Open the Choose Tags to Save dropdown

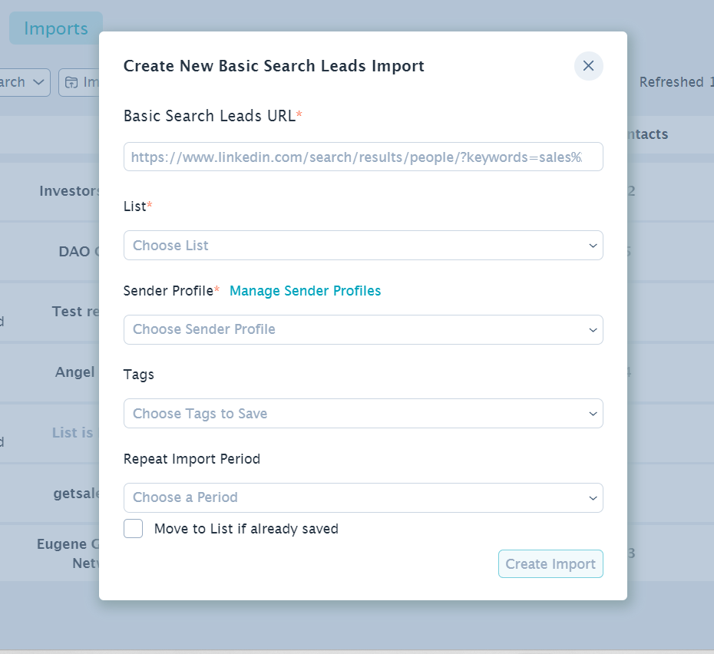362,414
